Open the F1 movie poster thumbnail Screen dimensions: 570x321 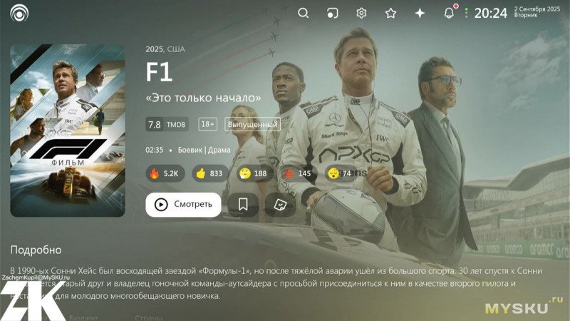coord(68,131)
